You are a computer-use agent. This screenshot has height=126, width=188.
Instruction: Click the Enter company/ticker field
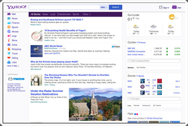pyautogui.click(x=154, y=61)
